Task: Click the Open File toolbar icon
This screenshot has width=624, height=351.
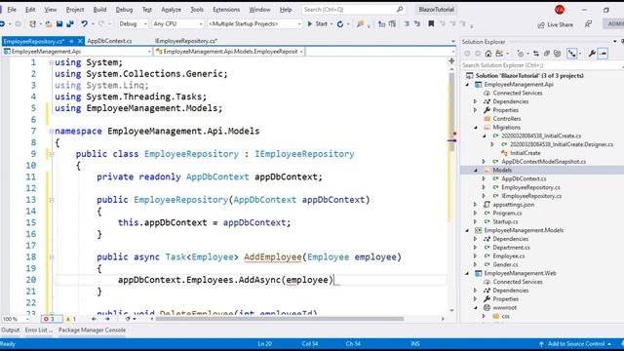Action: pyautogui.click(x=49, y=23)
